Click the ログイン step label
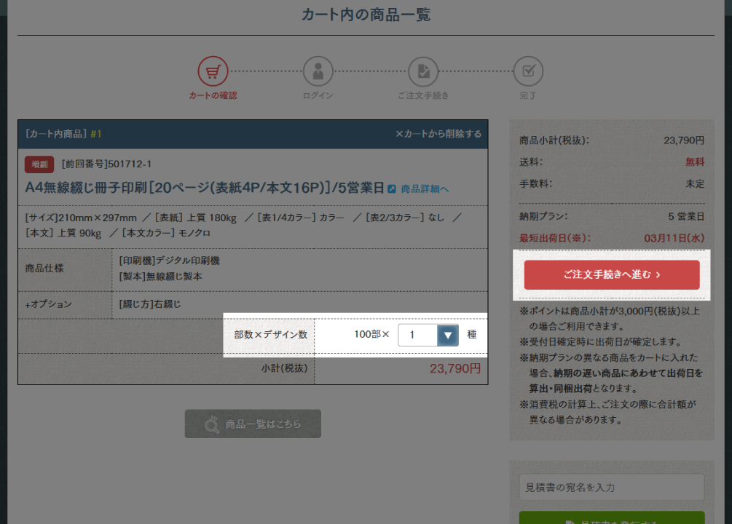Viewport: 732px width, 524px height. point(318,95)
